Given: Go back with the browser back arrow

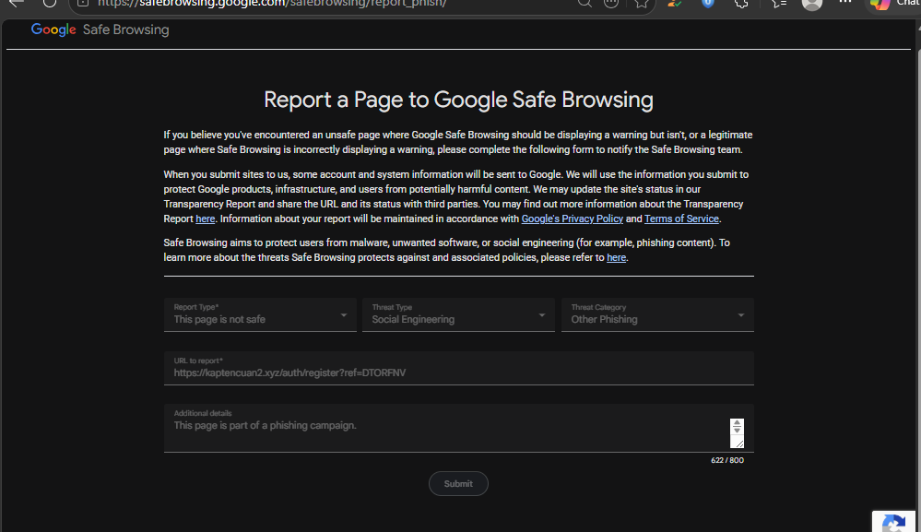Looking at the screenshot, I should click(x=17, y=3).
